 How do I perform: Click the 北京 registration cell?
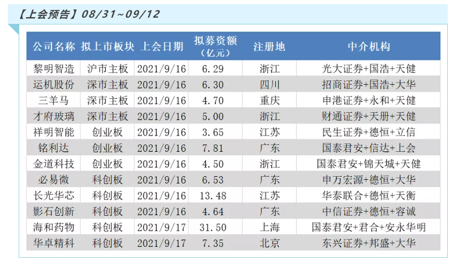(270, 243)
